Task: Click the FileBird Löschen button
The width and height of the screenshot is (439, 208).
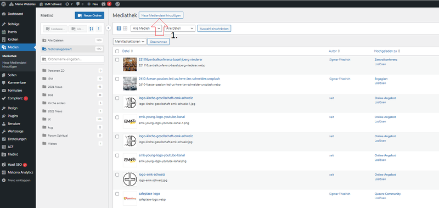Action: click(78, 29)
